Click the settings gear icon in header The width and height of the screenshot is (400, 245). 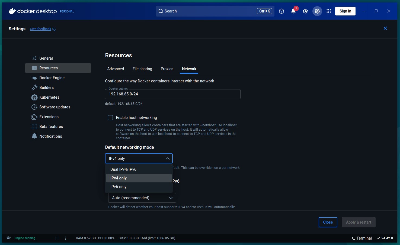tap(317, 11)
